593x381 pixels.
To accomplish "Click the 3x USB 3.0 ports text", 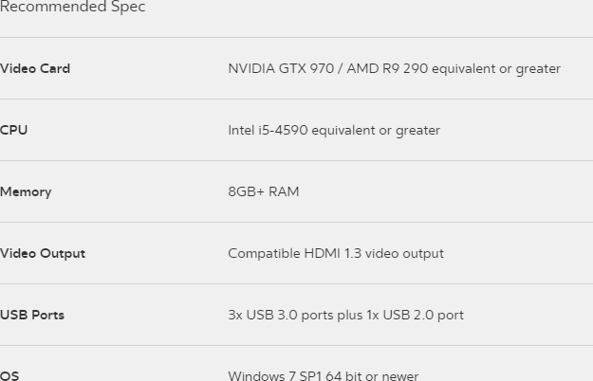I will (x=280, y=315).
